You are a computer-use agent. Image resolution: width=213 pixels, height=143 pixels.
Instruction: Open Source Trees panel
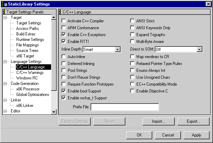pos(27,51)
